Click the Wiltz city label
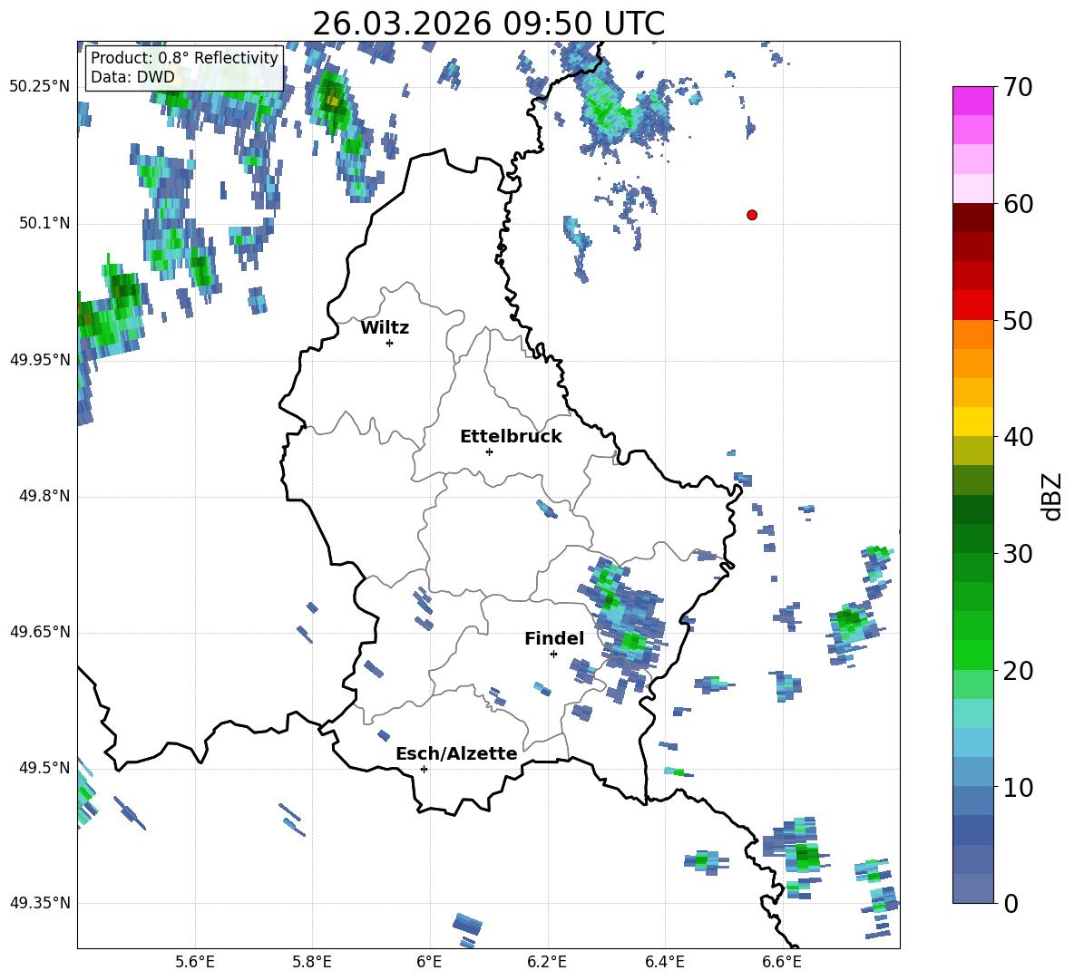 tap(385, 328)
